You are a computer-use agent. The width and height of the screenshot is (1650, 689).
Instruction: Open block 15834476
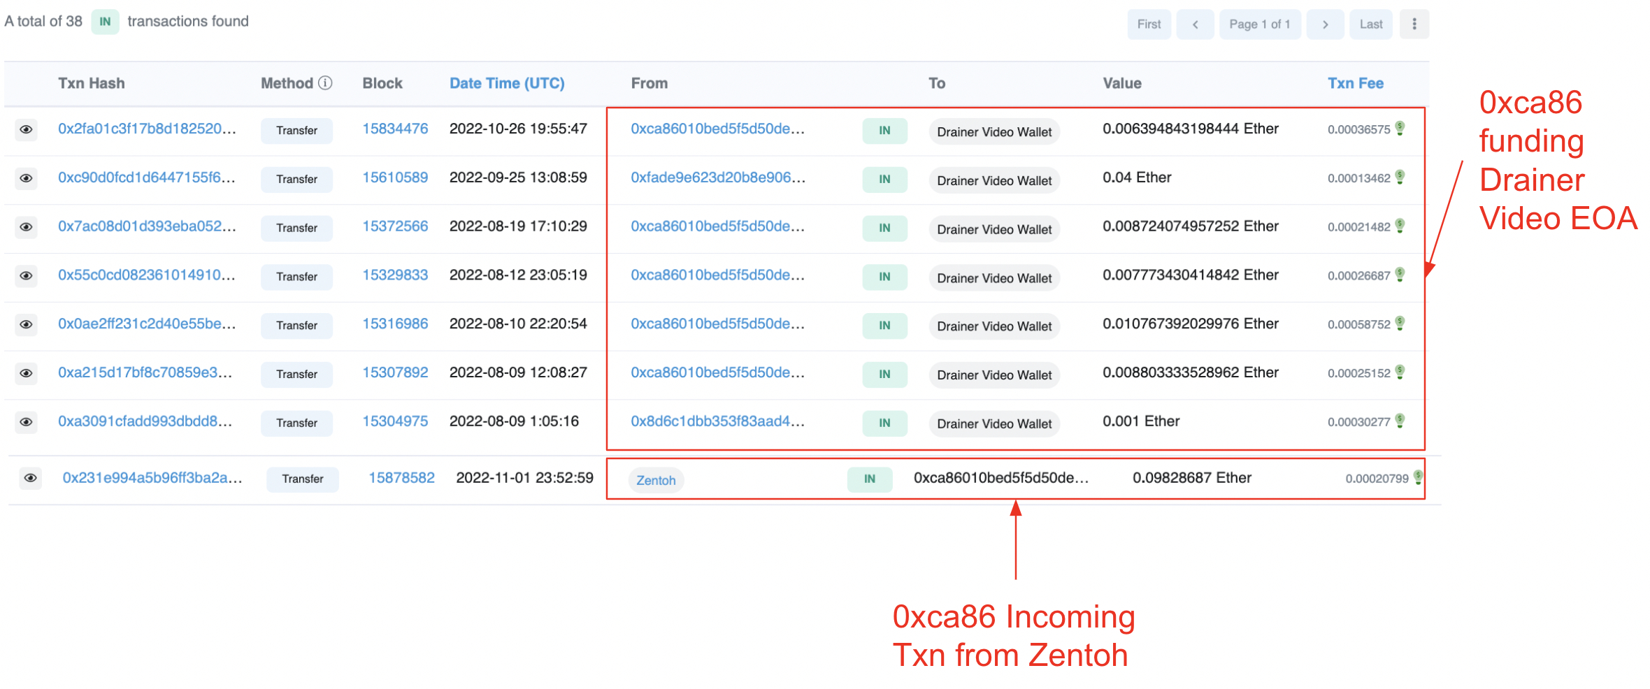pos(395,129)
